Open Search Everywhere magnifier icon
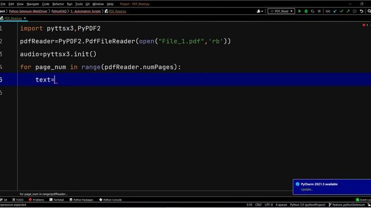Image resolution: width=371 pixels, height=208 pixels. click(x=369, y=11)
